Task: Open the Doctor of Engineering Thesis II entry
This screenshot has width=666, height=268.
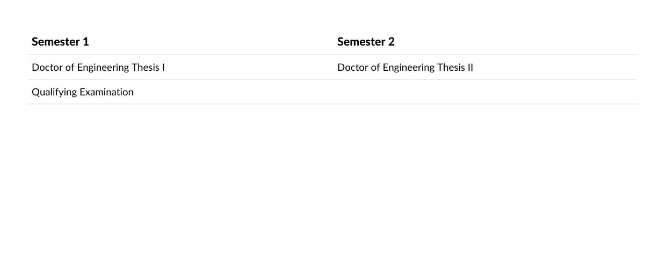Action: pos(405,68)
